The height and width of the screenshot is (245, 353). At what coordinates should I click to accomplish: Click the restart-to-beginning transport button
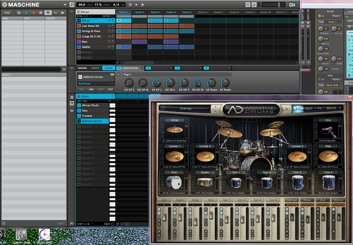(x=130, y=4)
